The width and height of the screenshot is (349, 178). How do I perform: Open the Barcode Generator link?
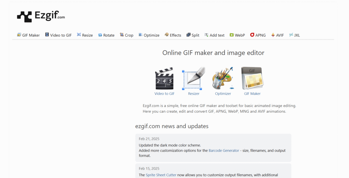224,151
